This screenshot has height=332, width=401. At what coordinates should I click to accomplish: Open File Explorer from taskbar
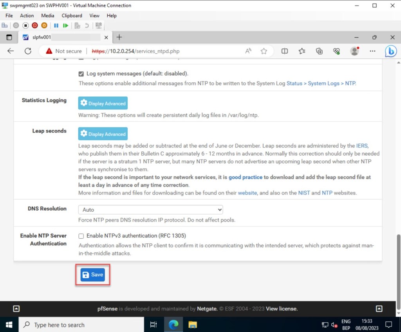(x=192, y=325)
